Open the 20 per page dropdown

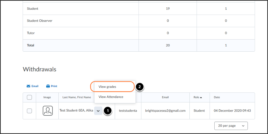(x=231, y=126)
